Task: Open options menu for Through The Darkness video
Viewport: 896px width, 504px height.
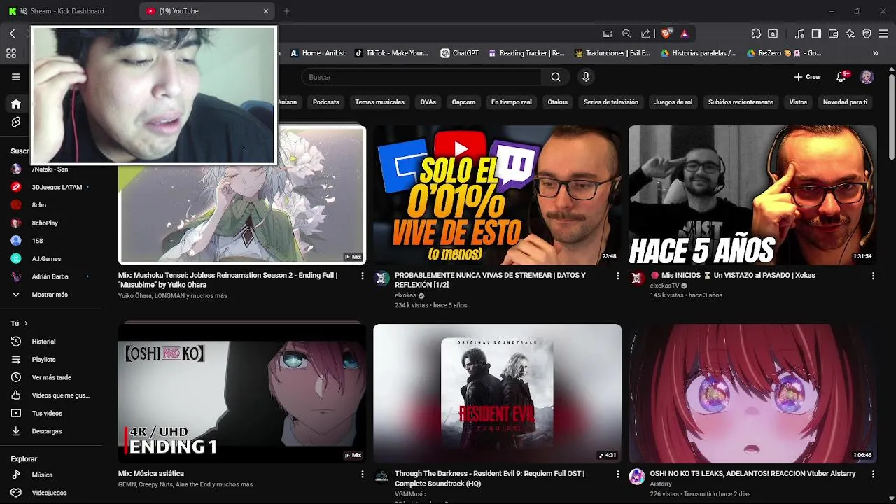Action: 617,474
